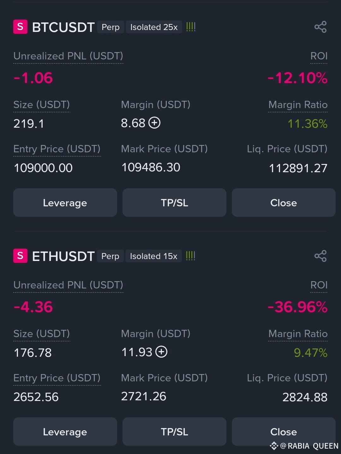Open Leverage settings for ETHUSDT
The width and height of the screenshot is (341, 454).
pyautogui.click(x=65, y=432)
